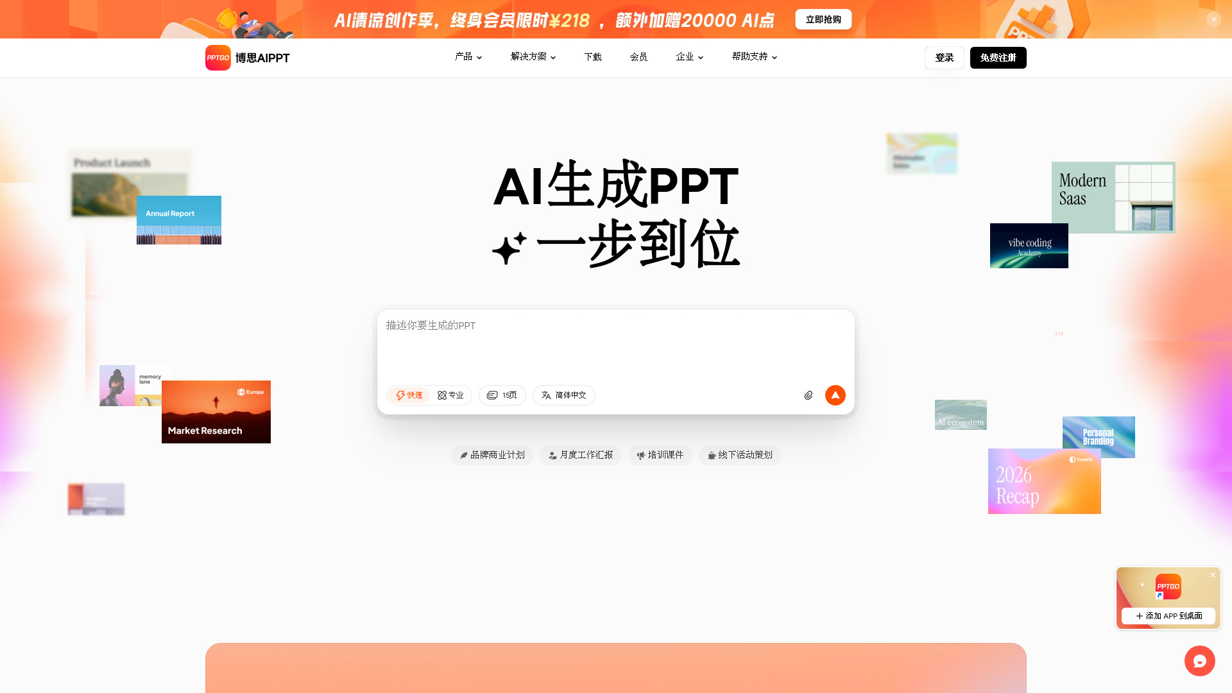Click the 登录 login button
The height and width of the screenshot is (693, 1232).
pyautogui.click(x=945, y=58)
